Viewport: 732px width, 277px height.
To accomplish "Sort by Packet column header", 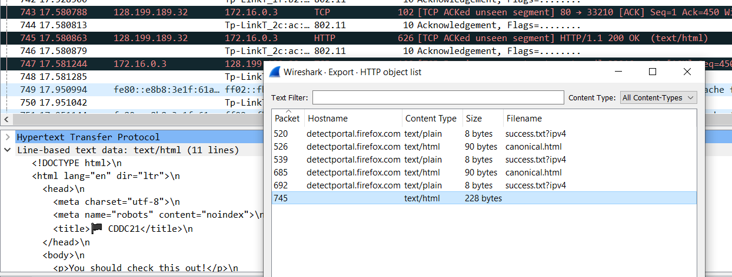I will pos(288,119).
